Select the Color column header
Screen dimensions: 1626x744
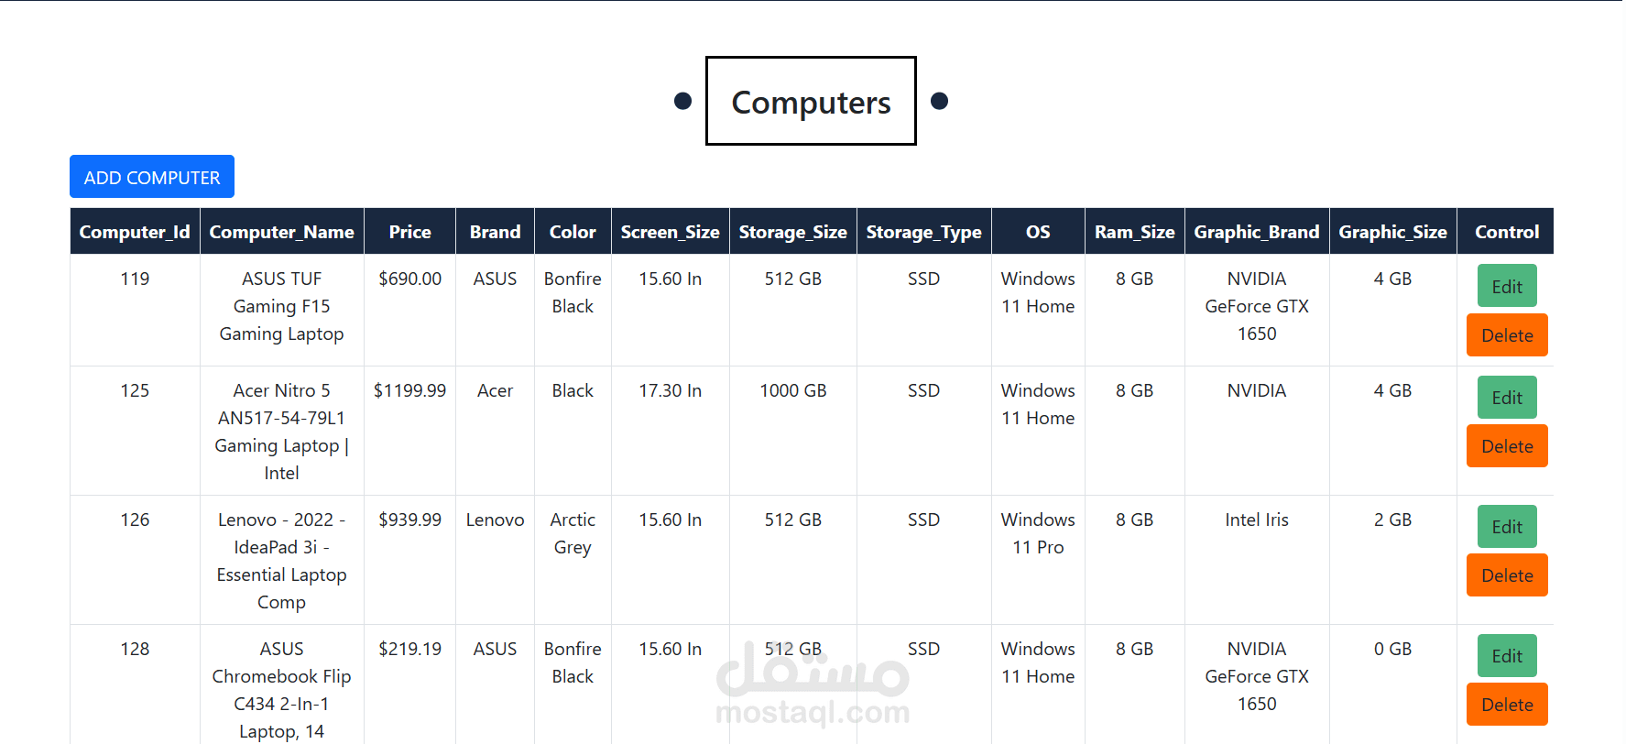point(573,232)
